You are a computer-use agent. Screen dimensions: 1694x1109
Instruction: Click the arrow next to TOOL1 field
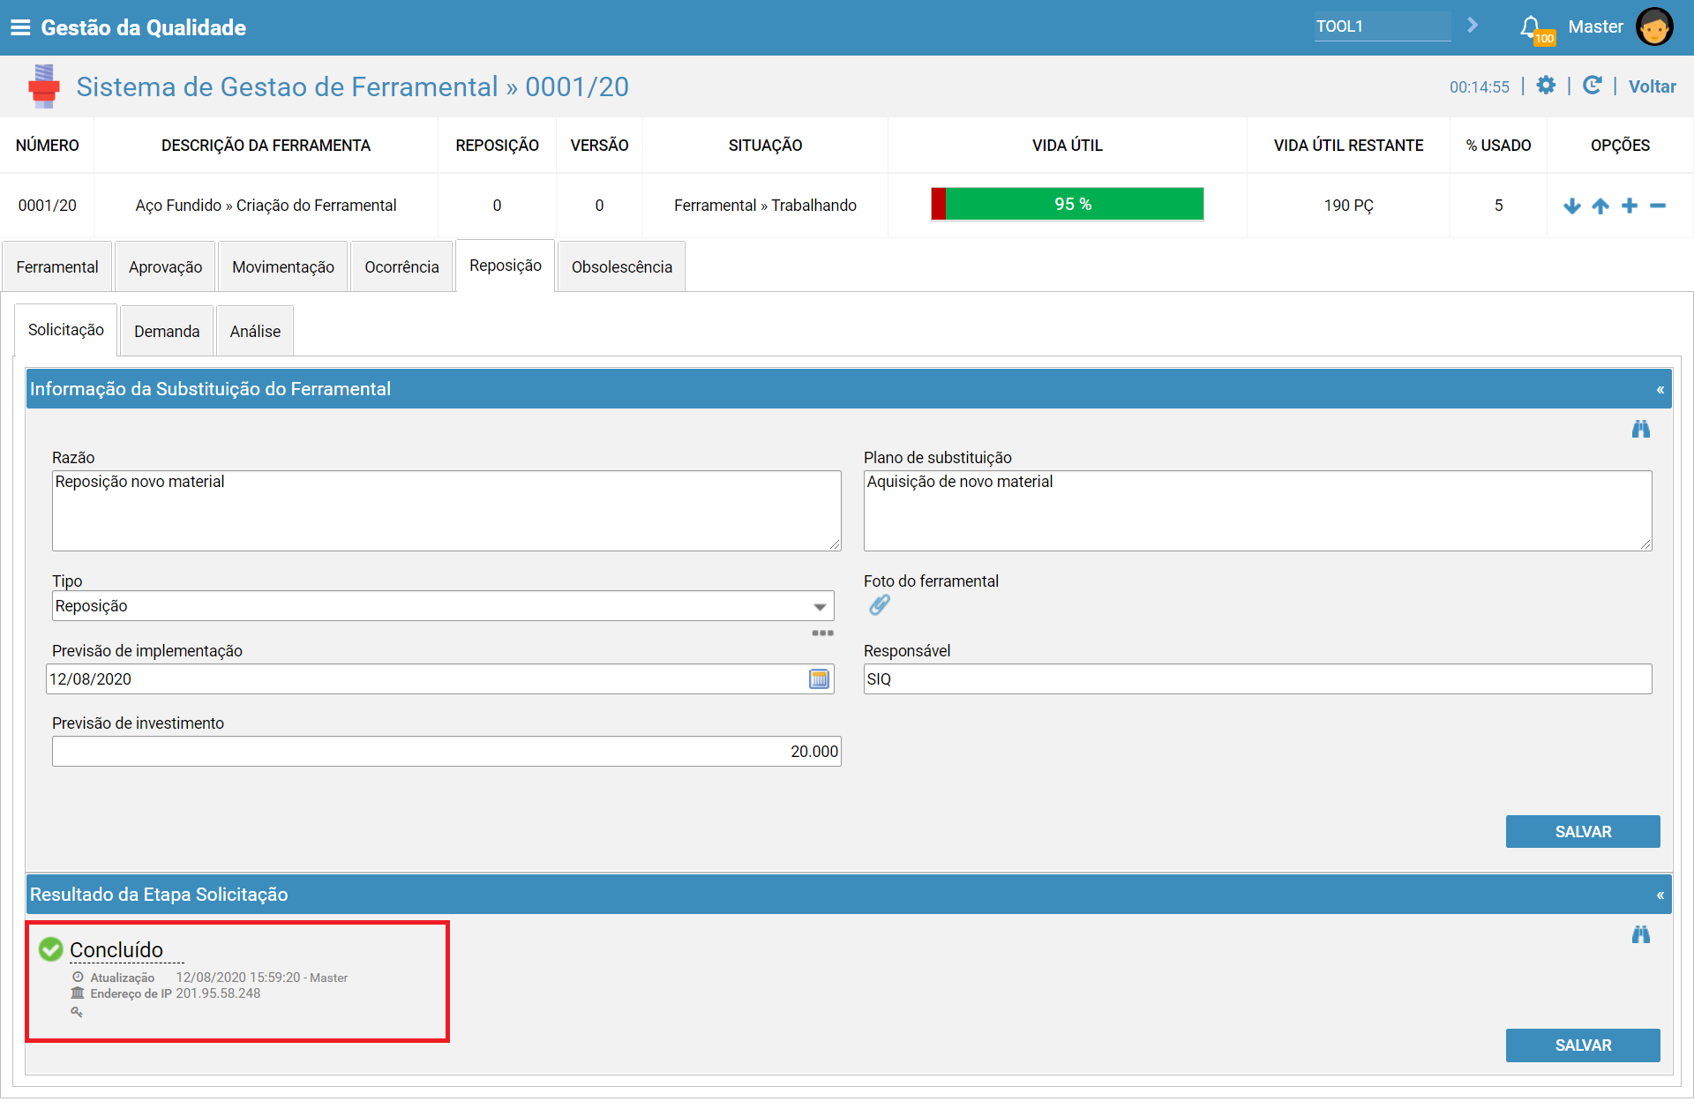[x=1473, y=26]
